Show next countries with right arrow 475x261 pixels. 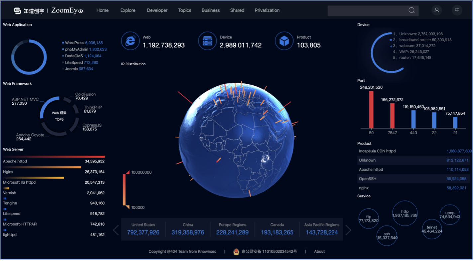[x=348, y=230]
